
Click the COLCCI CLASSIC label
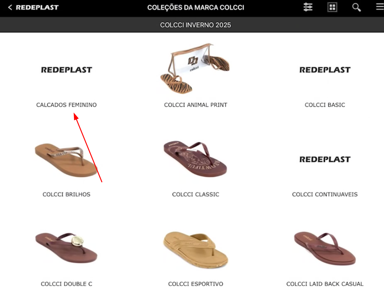(x=196, y=194)
